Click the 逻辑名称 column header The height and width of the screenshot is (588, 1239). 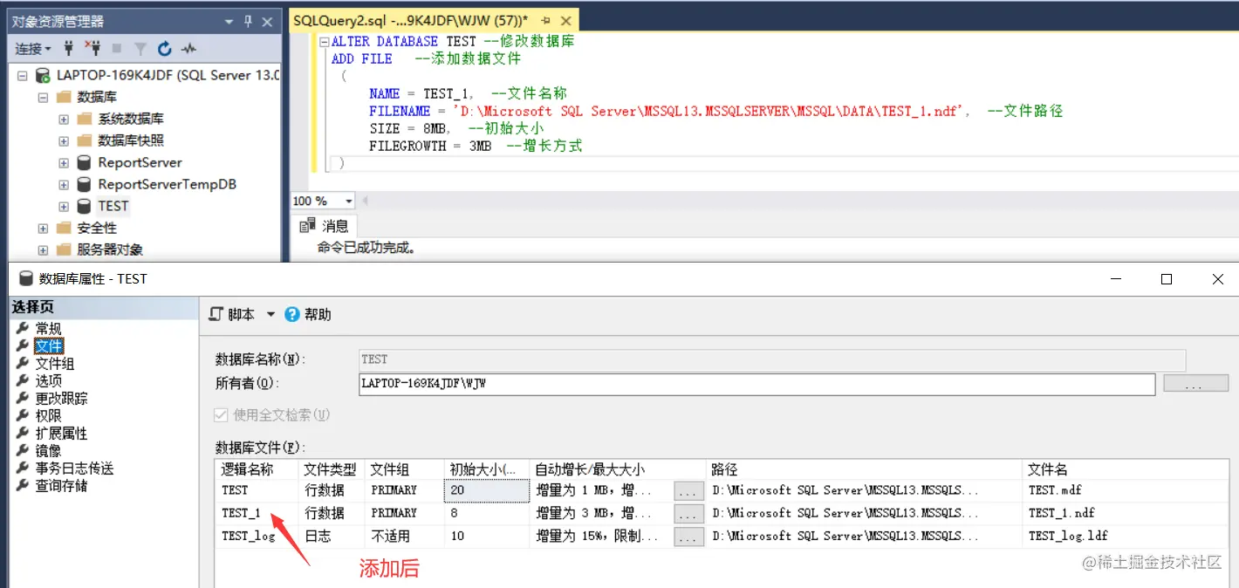pyautogui.click(x=257, y=469)
